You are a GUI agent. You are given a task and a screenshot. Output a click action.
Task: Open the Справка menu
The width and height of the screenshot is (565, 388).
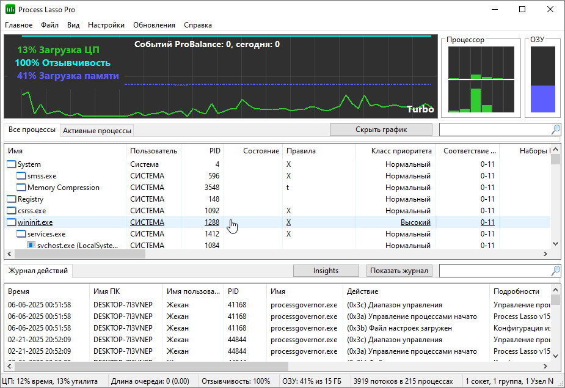point(198,25)
